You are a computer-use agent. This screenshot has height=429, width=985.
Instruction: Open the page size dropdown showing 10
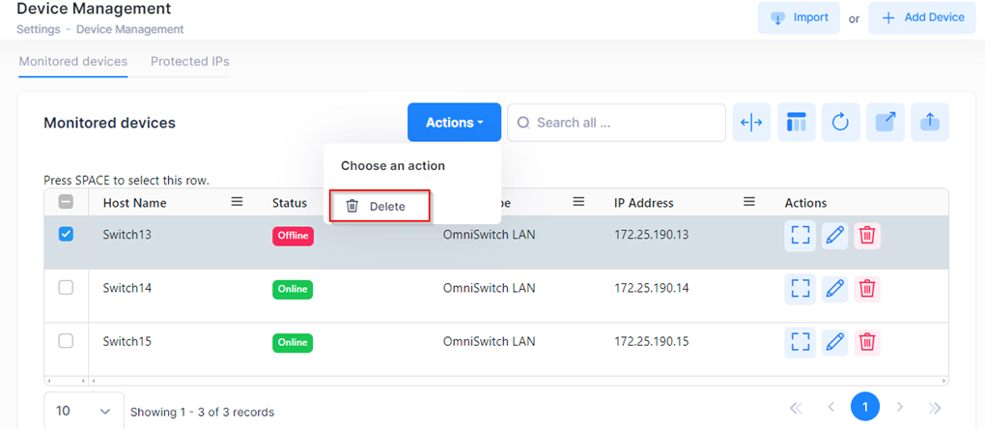(x=84, y=411)
